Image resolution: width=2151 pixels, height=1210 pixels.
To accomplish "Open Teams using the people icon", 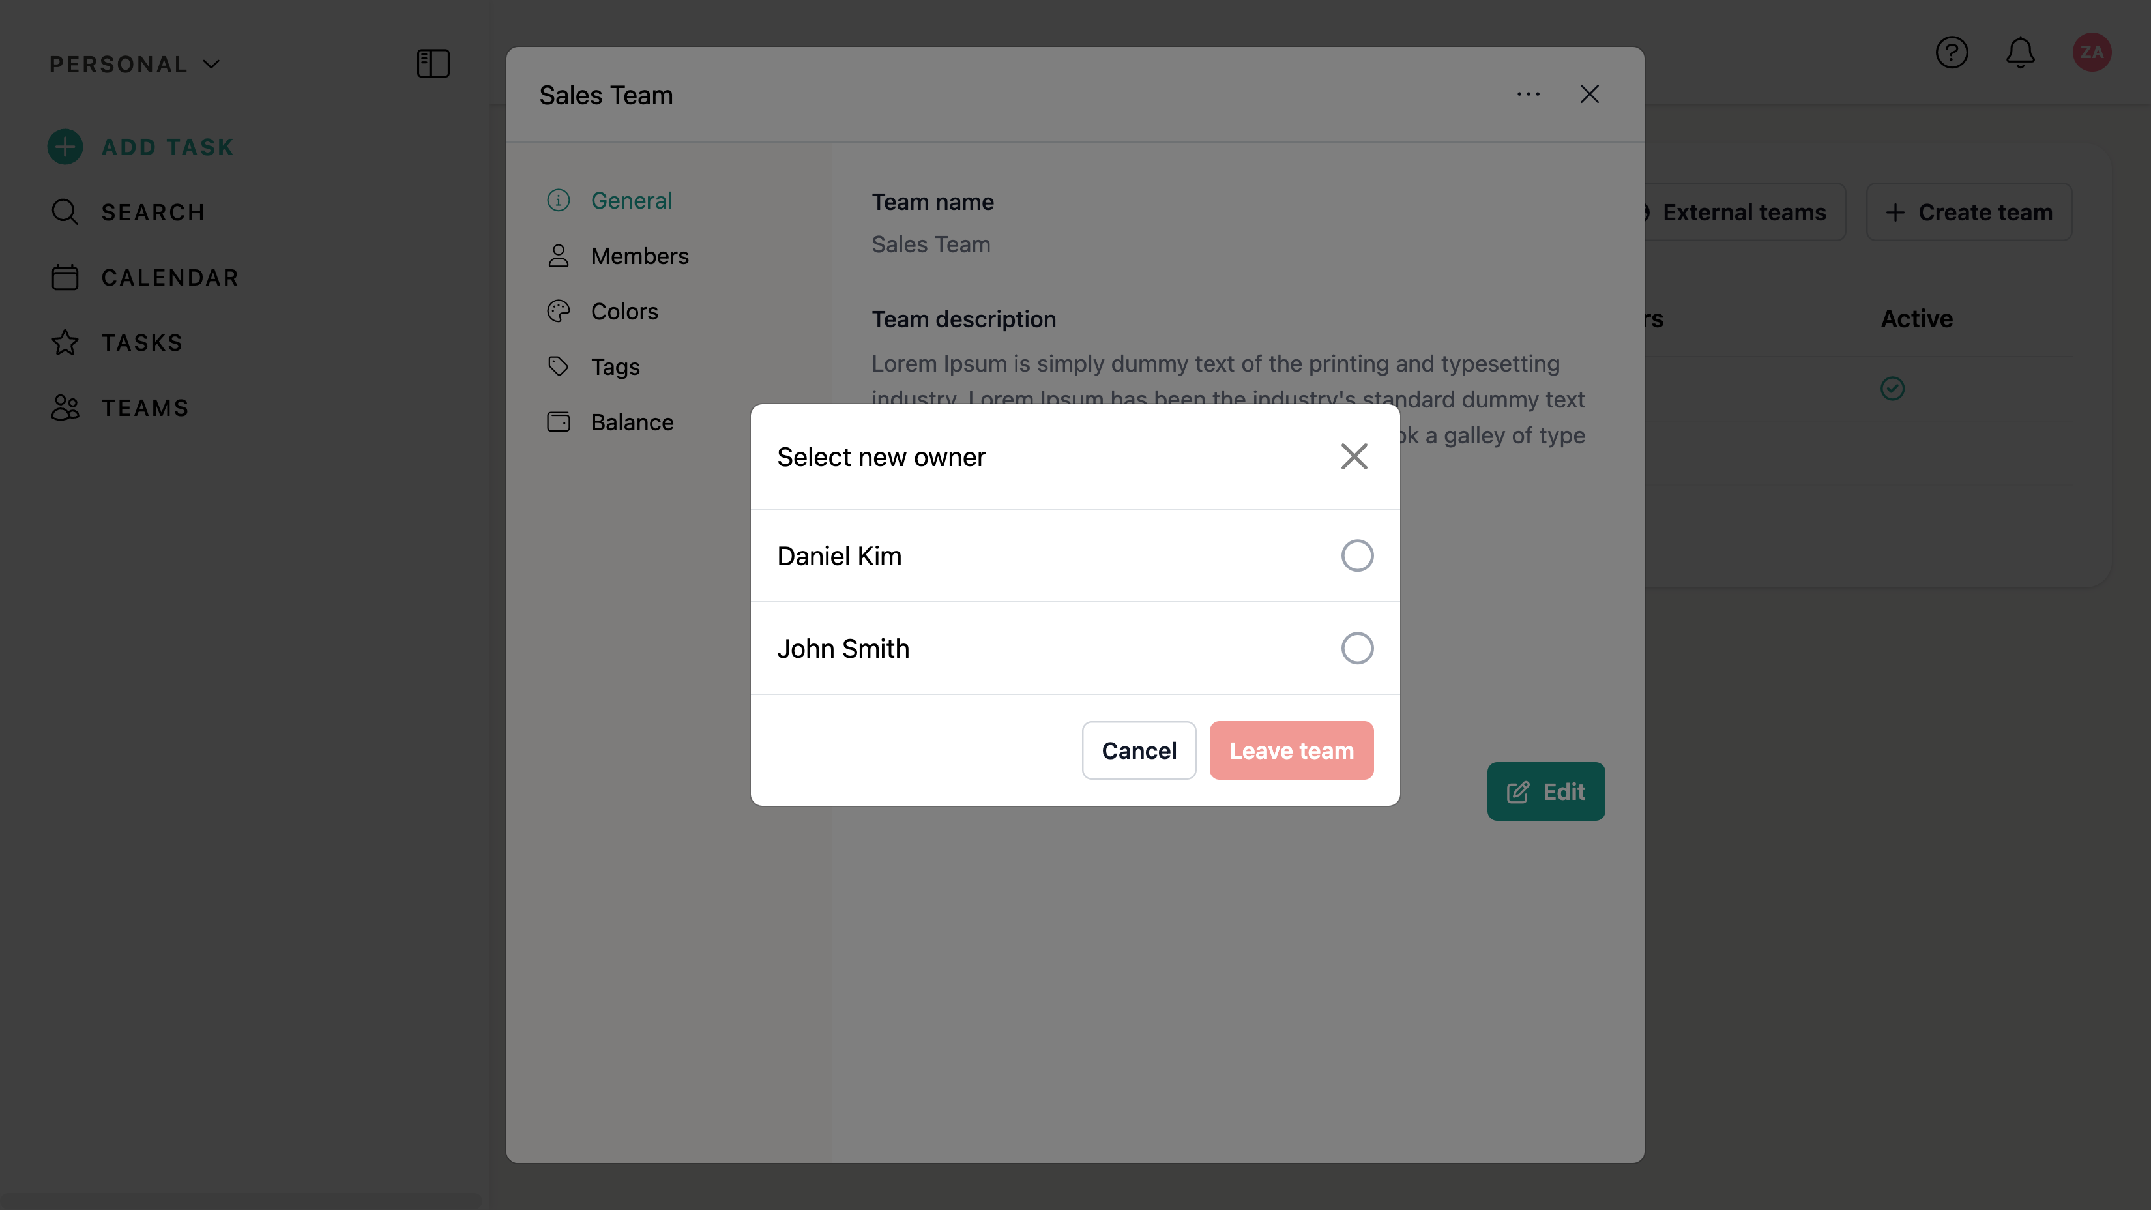I will point(65,407).
